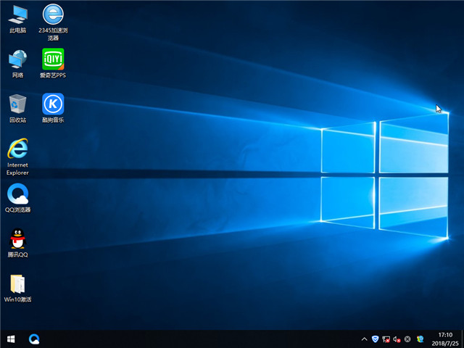Image resolution: width=464 pixels, height=348 pixels.
Task: Click the show desktop strip at taskbar end
Action: pos(462,339)
